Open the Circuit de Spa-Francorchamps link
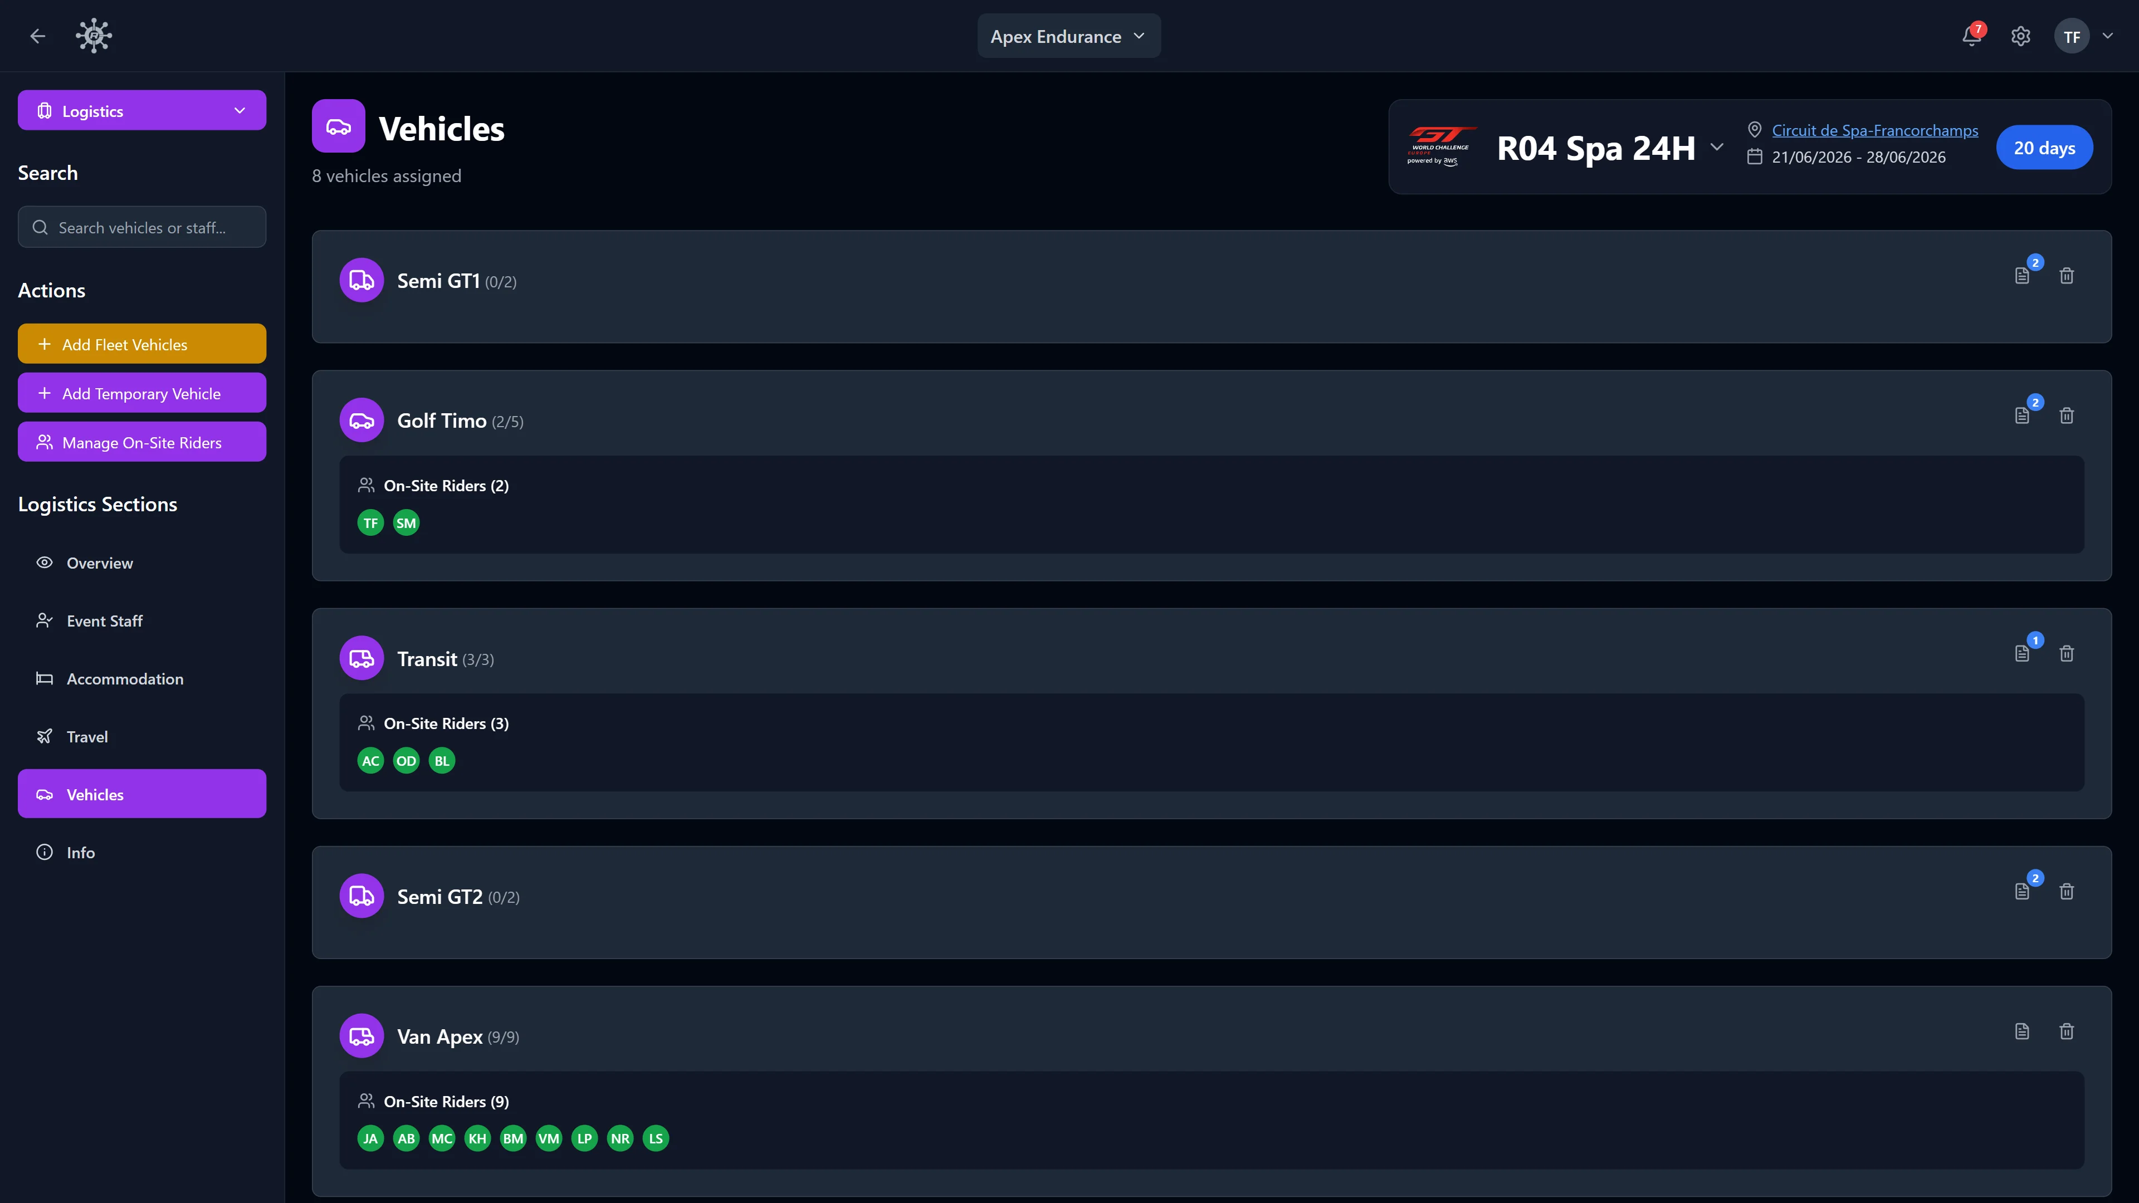The height and width of the screenshot is (1203, 2139). 1875,130
